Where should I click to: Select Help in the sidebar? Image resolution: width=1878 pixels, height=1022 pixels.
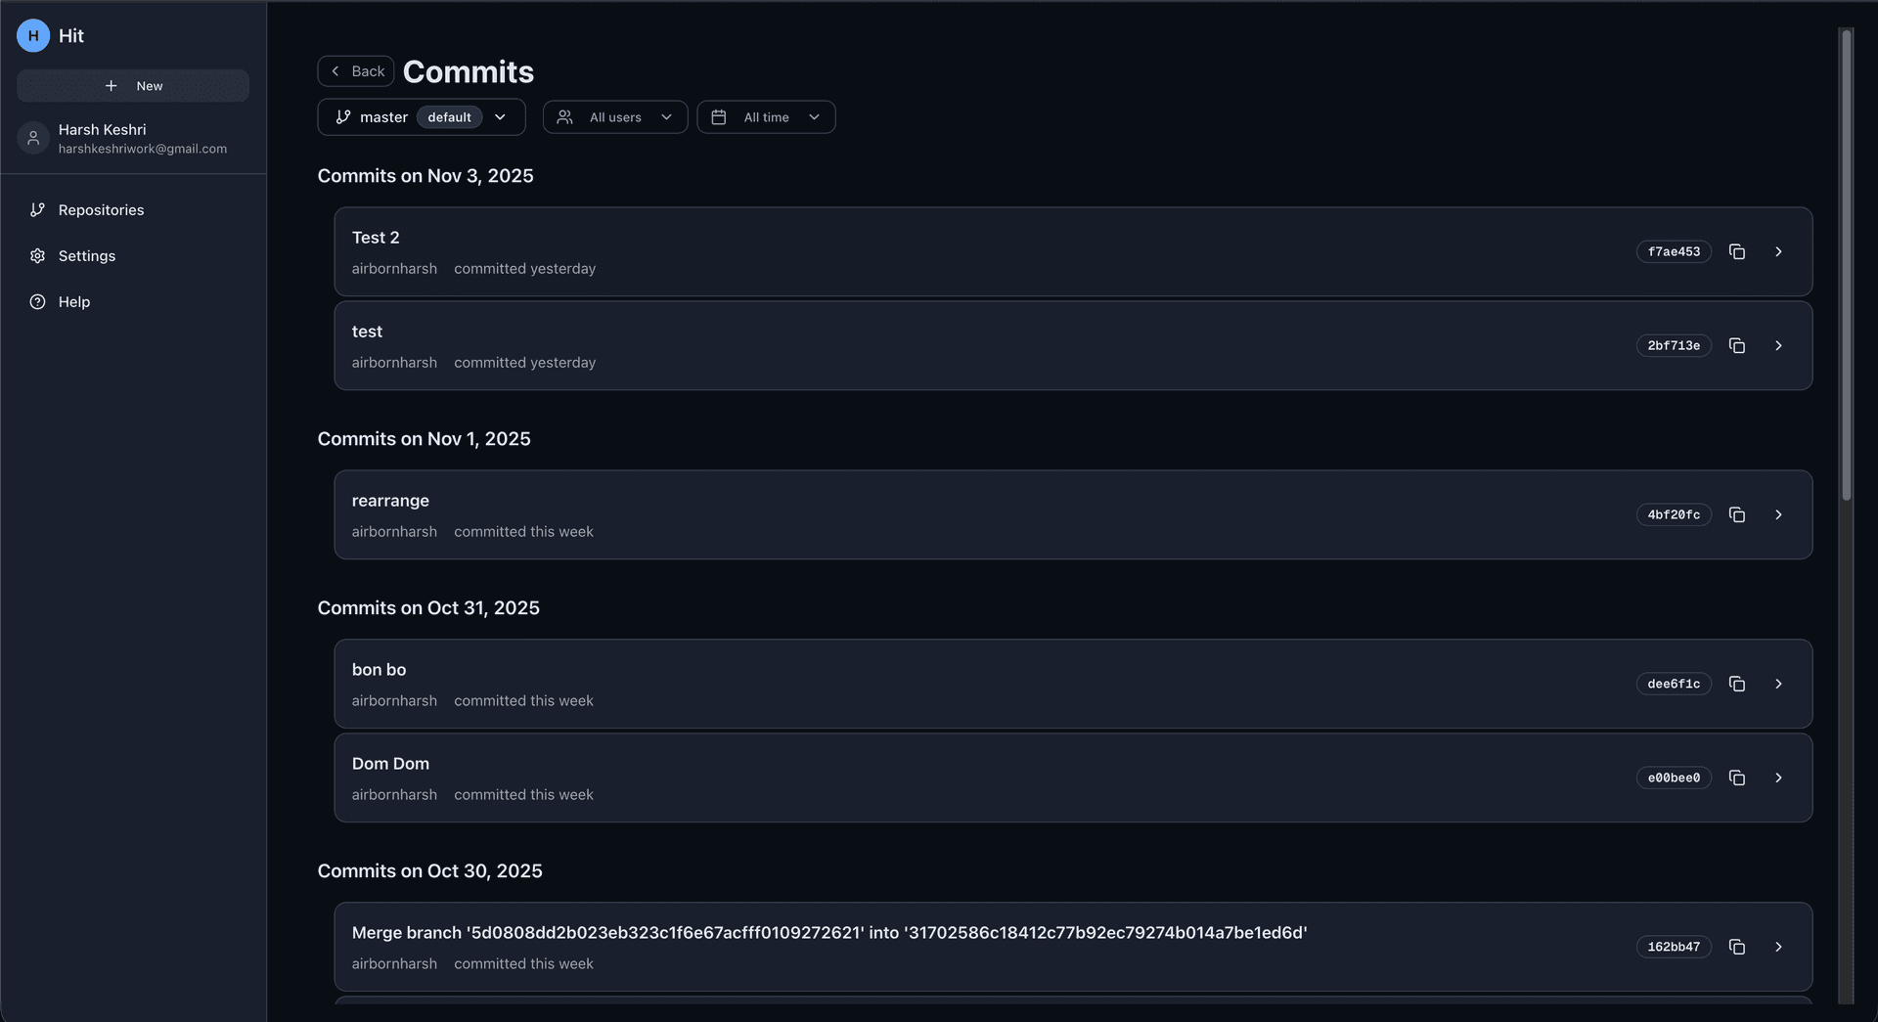74,301
